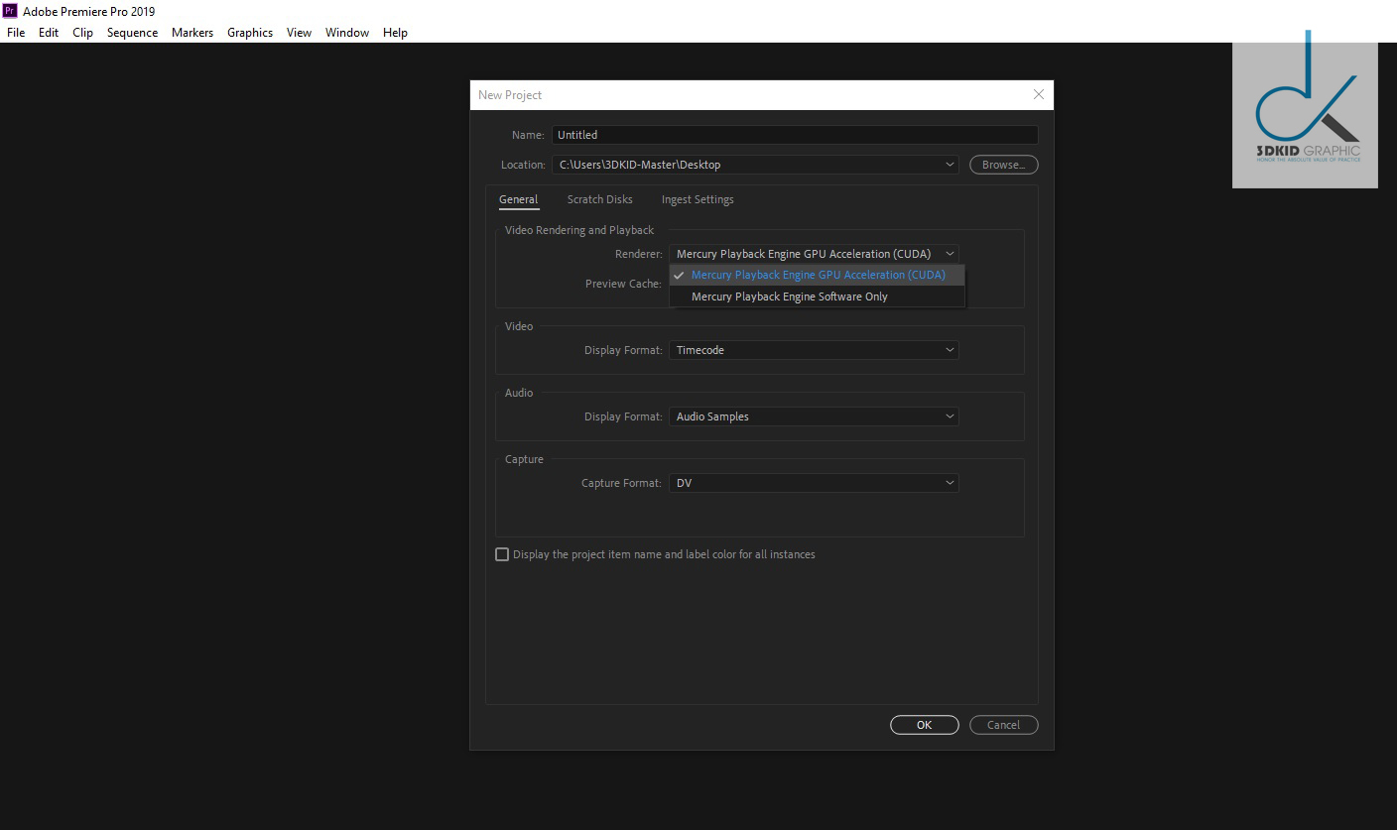Viewport: 1397px width, 830px height.
Task: Open the Location path dropdown
Action: click(949, 165)
